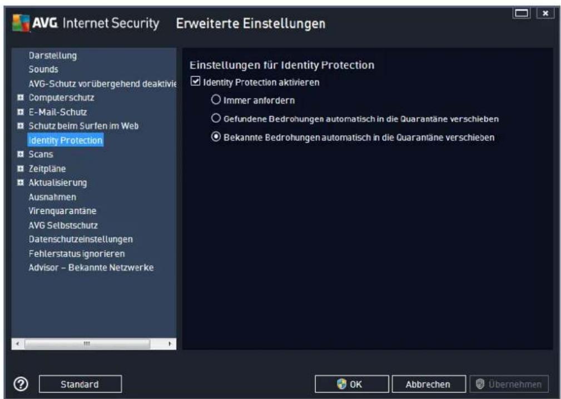Open help with the question mark icon
Viewport: 561px width, 399px height.
pyautogui.click(x=21, y=384)
